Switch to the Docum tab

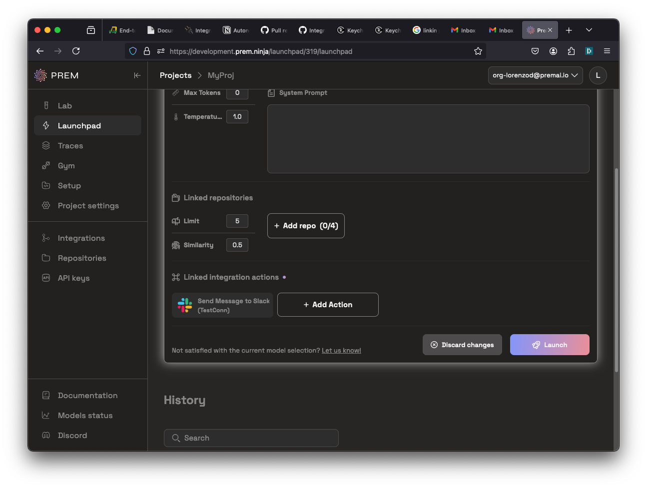point(160,30)
